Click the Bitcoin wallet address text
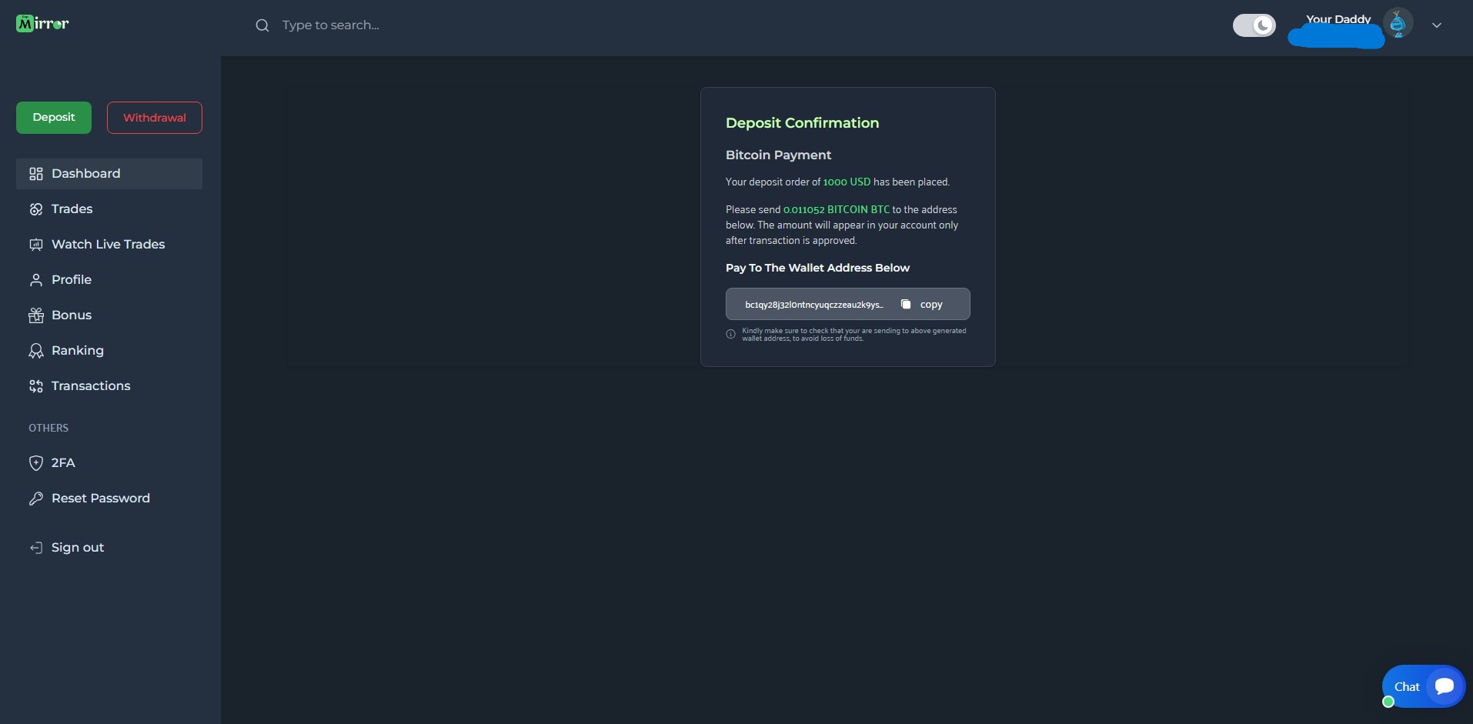 click(813, 305)
